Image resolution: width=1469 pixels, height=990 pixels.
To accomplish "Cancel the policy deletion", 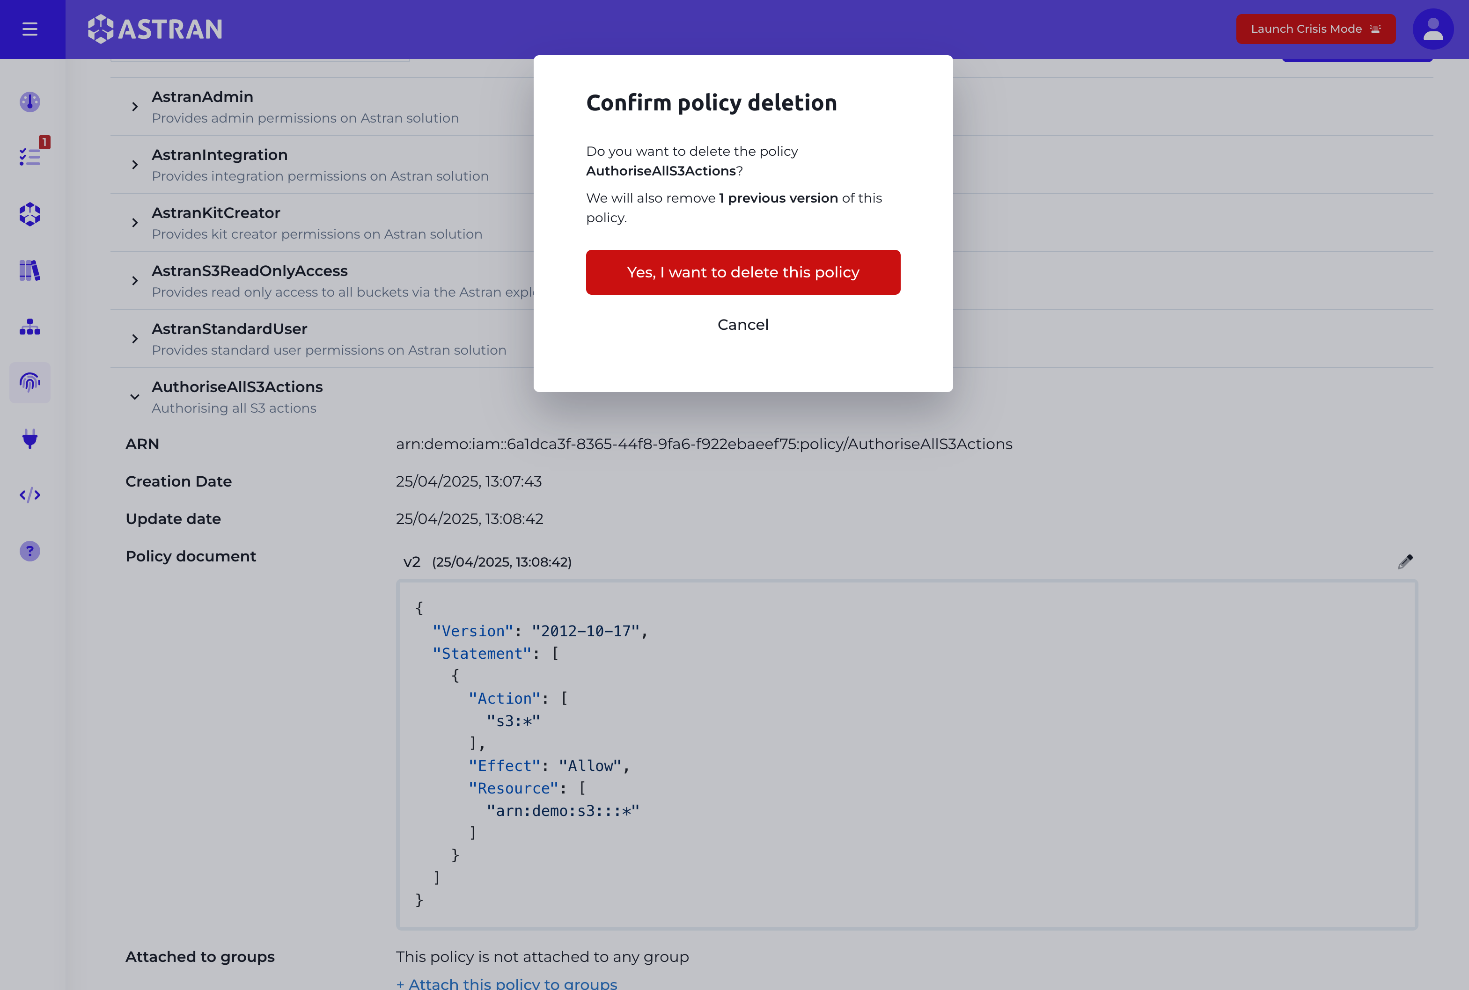I will click(743, 325).
